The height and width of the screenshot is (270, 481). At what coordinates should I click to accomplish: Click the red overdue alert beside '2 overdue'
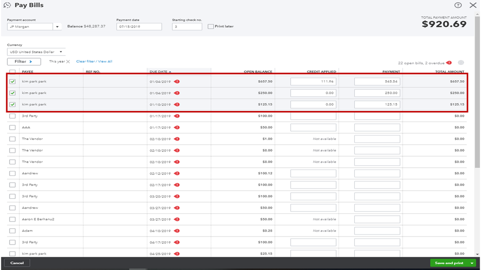[449, 62]
